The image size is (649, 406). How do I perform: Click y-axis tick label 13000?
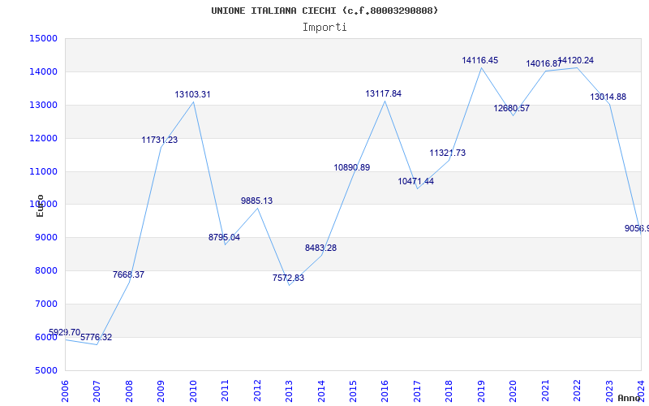43,105
